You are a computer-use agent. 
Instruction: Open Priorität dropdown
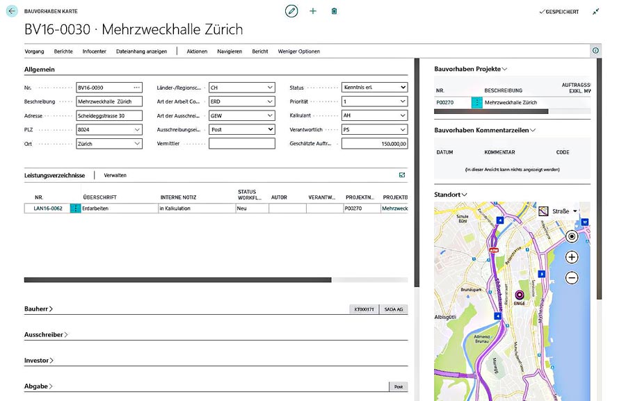point(403,101)
